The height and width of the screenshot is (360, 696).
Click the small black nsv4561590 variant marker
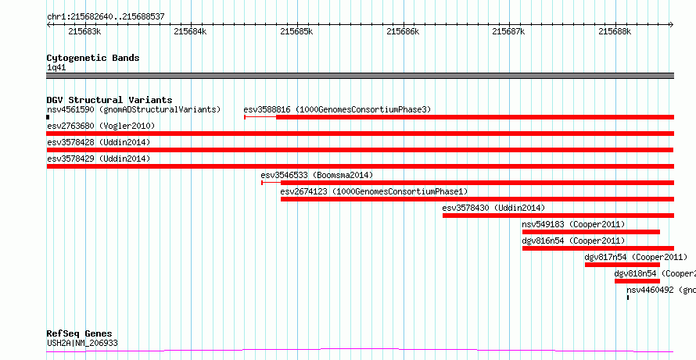point(48,117)
